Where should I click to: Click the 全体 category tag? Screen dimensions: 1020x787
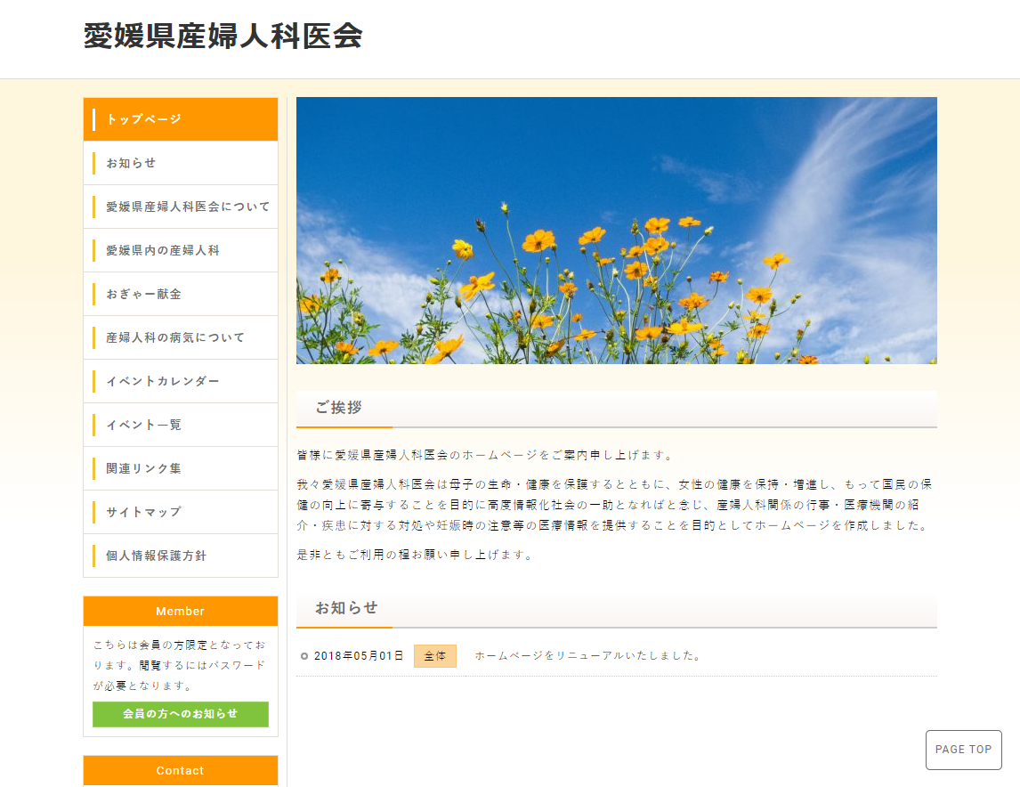click(x=435, y=656)
